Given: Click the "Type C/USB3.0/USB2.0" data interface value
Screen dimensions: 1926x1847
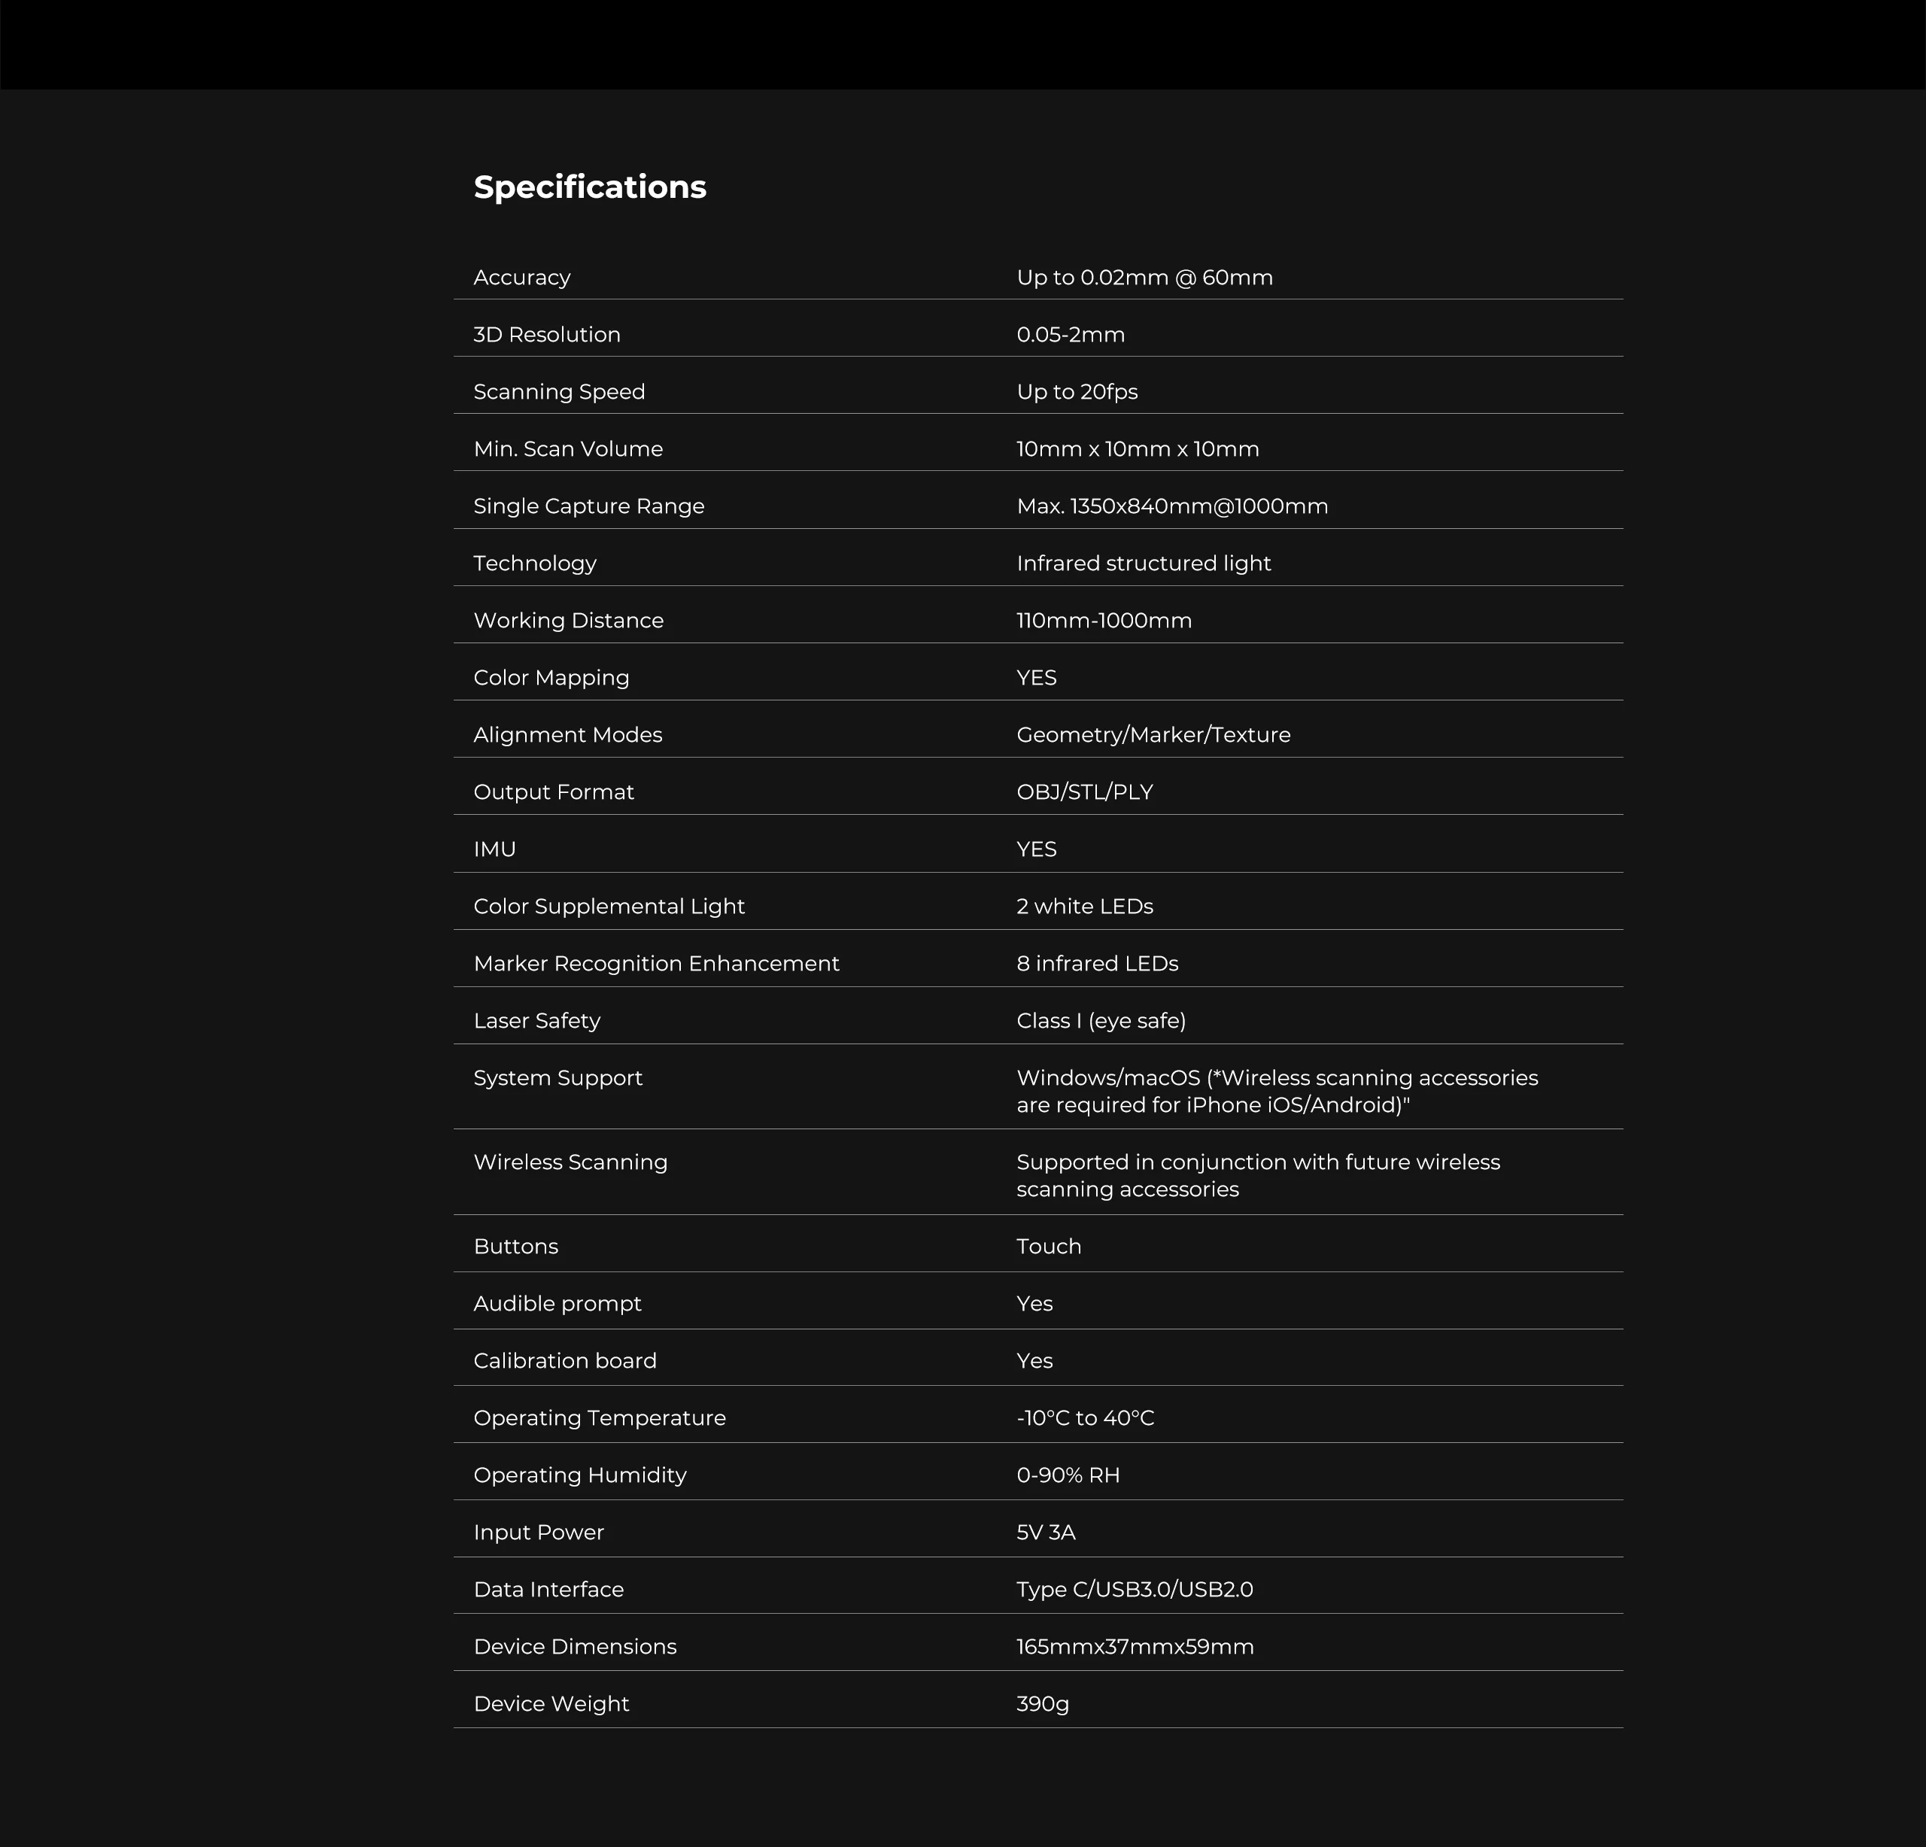Looking at the screenshot, I should pyautogui.click(x=1134, y=1590).
